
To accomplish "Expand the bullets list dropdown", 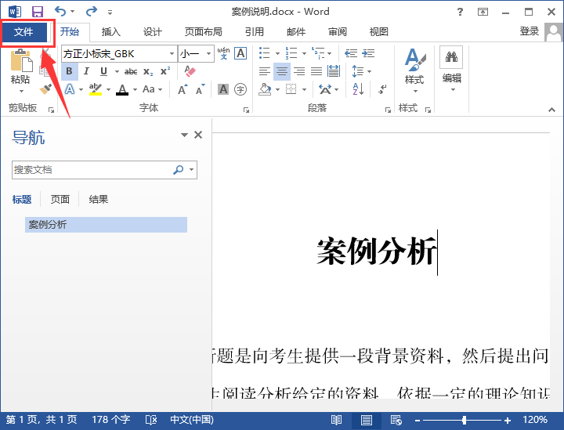I will [x=277, y=53].
